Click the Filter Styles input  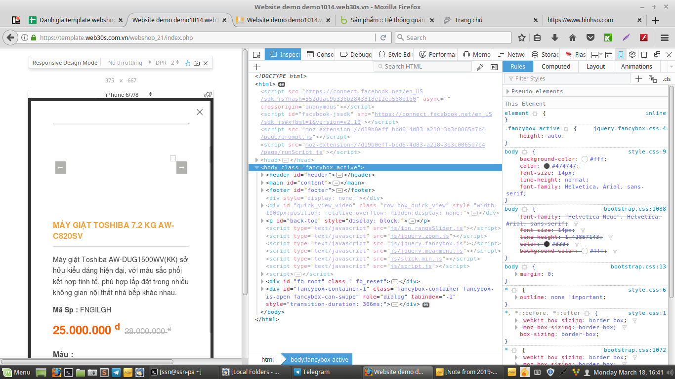click(567, 78)
